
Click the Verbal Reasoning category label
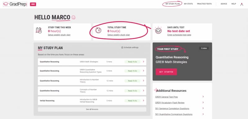pos(47,101)
